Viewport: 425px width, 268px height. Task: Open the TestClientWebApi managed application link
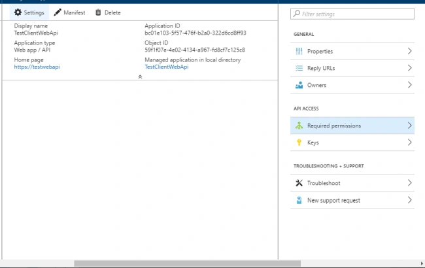coord(167,67)
